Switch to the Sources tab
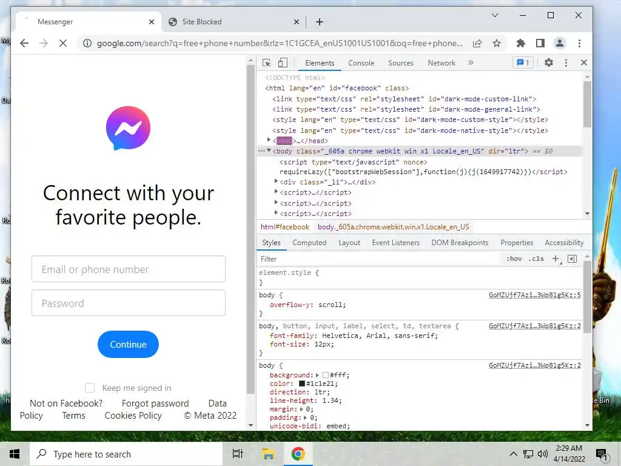The image size is (621, 466). coord(400,63)
